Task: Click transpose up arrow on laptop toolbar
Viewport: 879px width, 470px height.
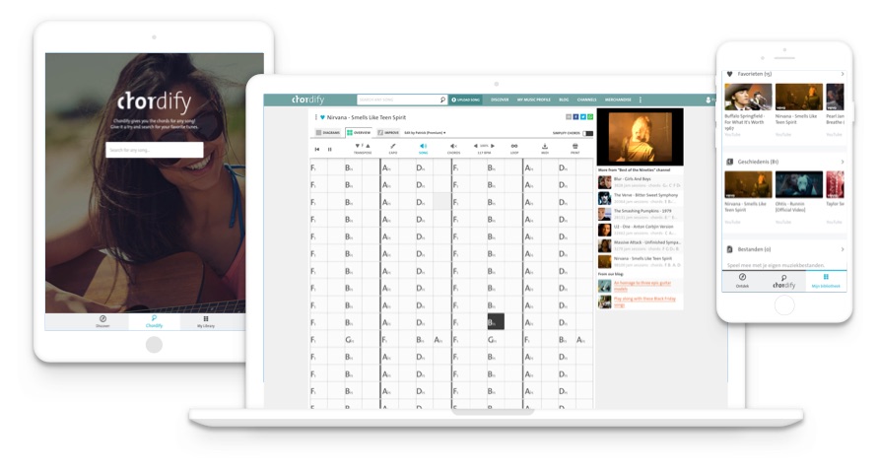Action: coord(368,146)
